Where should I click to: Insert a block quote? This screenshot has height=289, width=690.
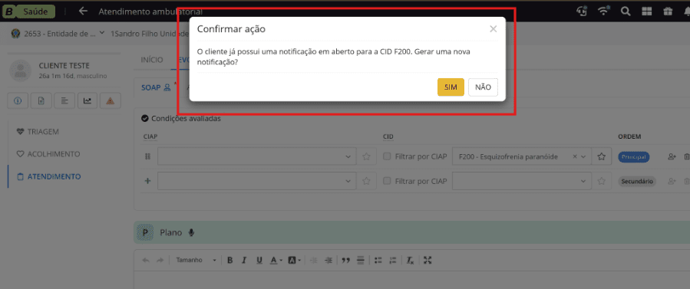(x=346, y=260)
